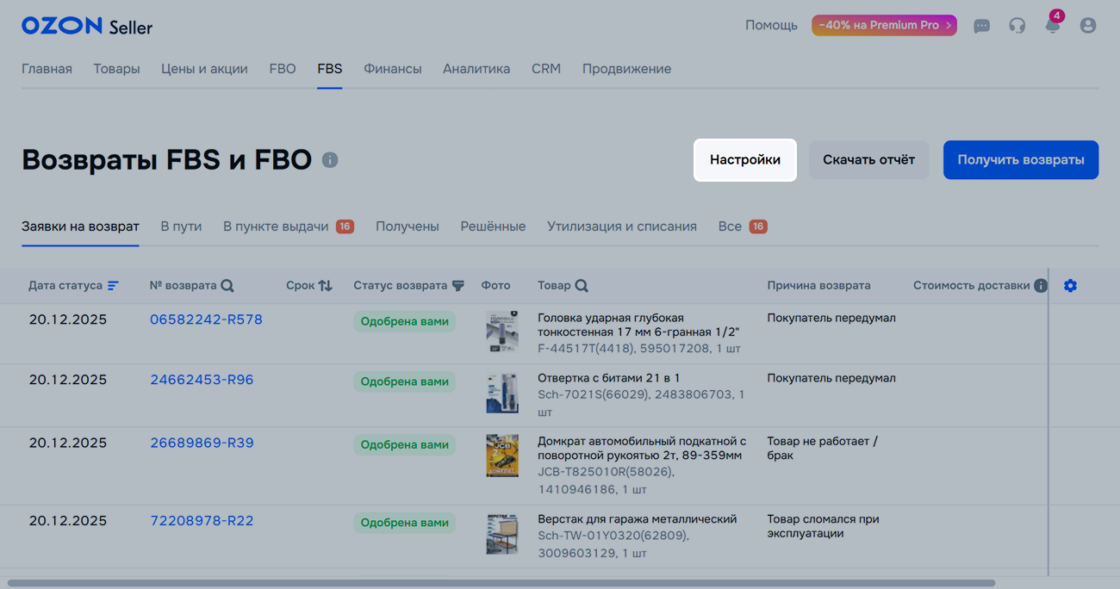Click search icon in Товар column

582,286
